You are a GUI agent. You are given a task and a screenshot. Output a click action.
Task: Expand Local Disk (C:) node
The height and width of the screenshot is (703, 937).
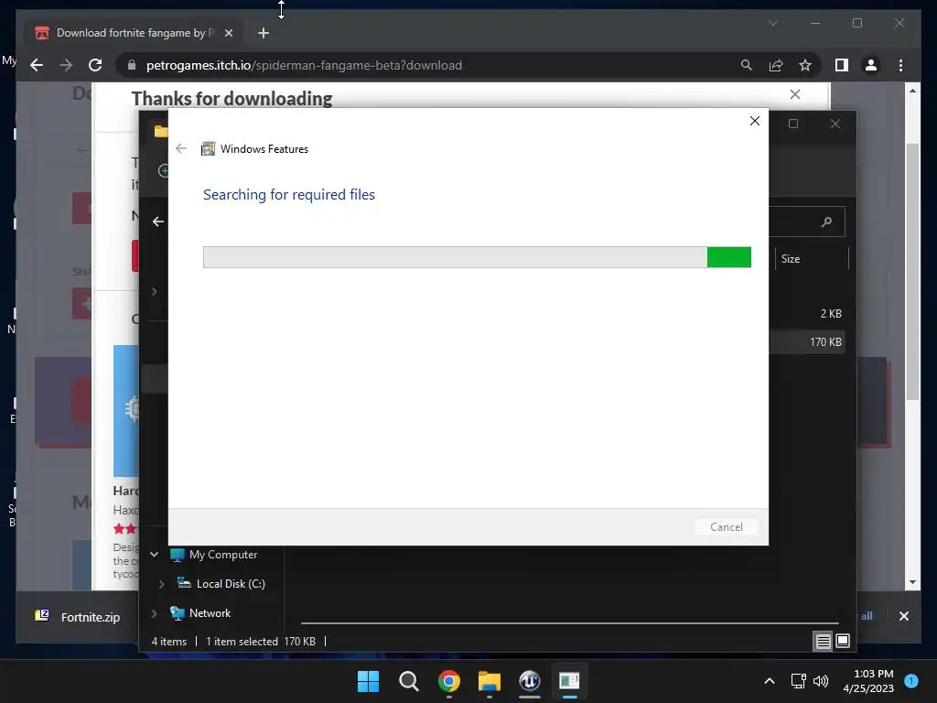click(161, 583)
